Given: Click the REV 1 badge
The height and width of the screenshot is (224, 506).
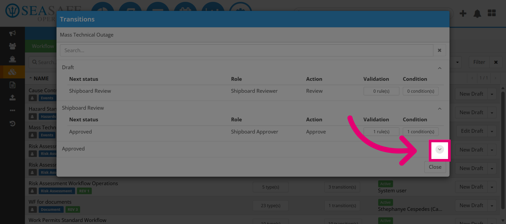Looking at the screenshot, I should click(84, 191).
